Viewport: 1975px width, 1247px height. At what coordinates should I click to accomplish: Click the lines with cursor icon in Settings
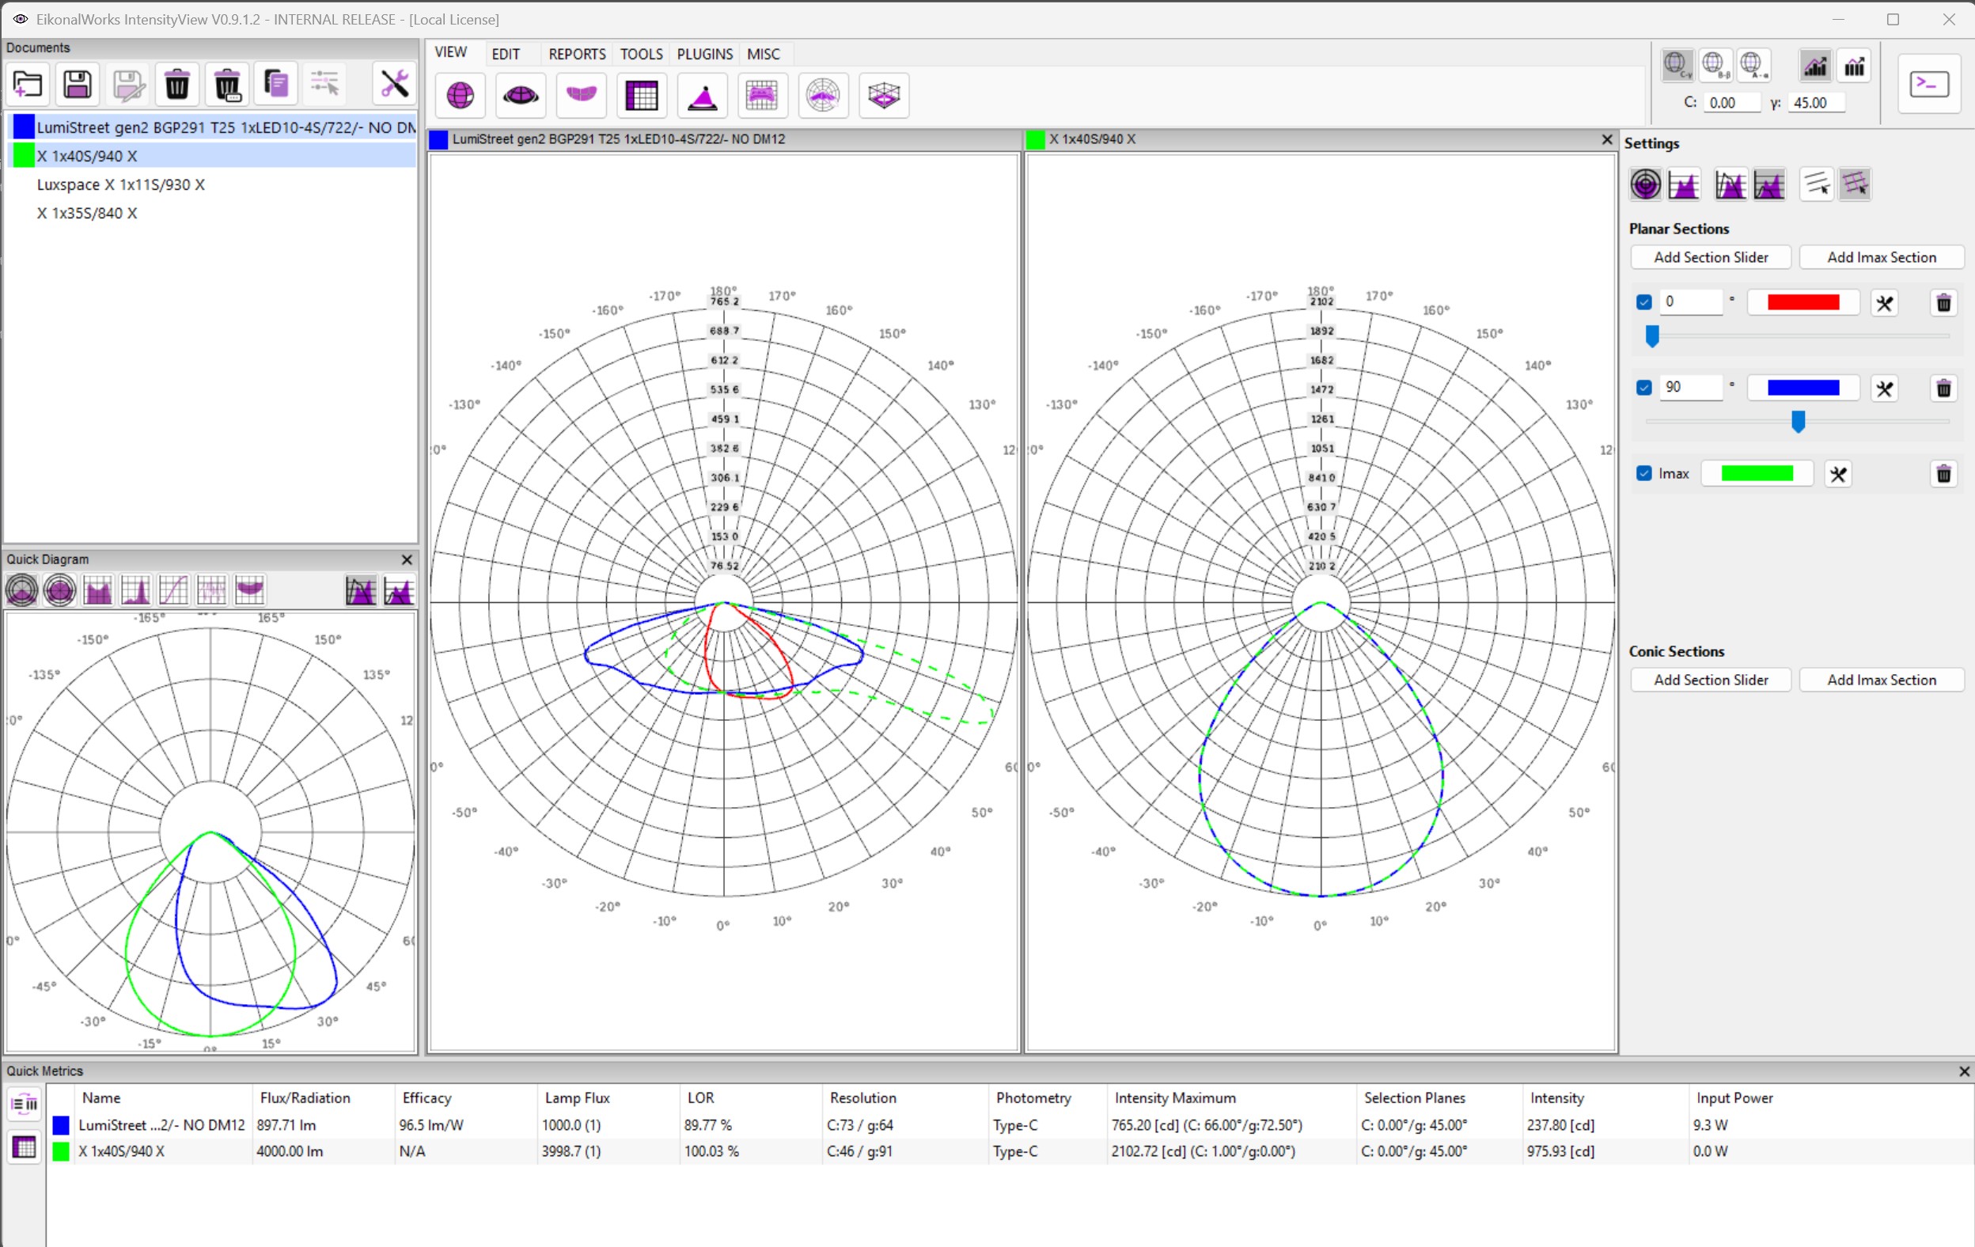pyautogui.click(x=1817, y=184)
